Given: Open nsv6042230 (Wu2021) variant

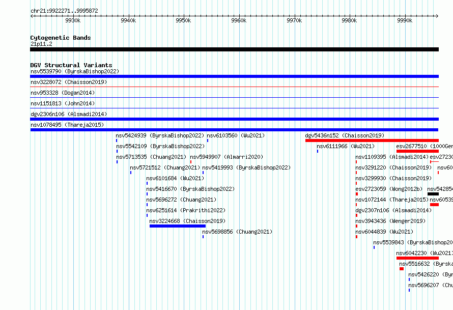Looking at the screenshot, I should 424,253.
